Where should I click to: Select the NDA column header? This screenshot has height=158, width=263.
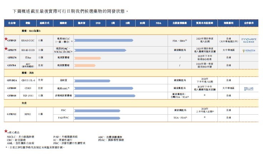[158, 23]
